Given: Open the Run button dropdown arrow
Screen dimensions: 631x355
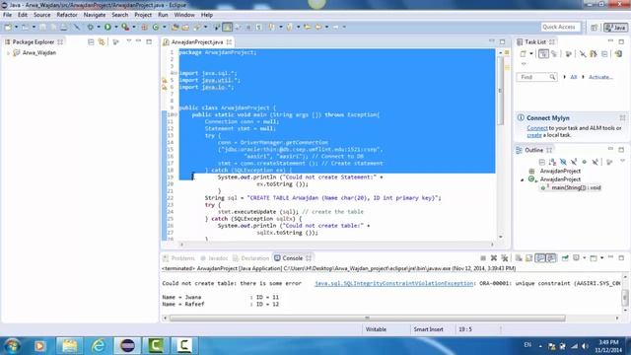Looking at the screenshot, I should pyautogui.click(x=116, y=27).
